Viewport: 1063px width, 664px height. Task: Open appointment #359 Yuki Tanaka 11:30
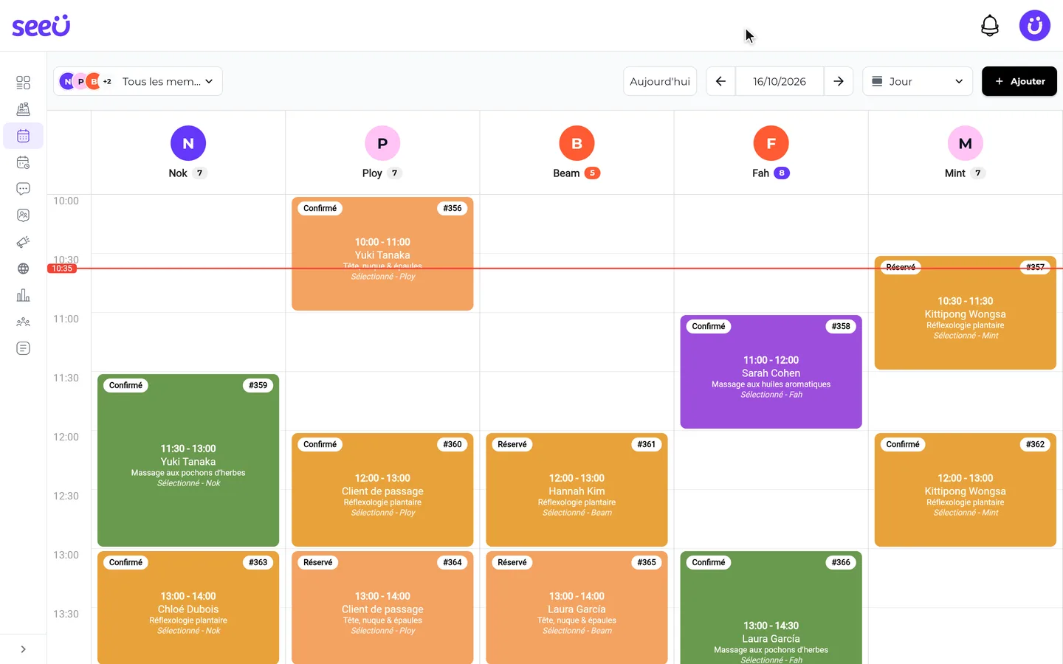tap(188, 460)
